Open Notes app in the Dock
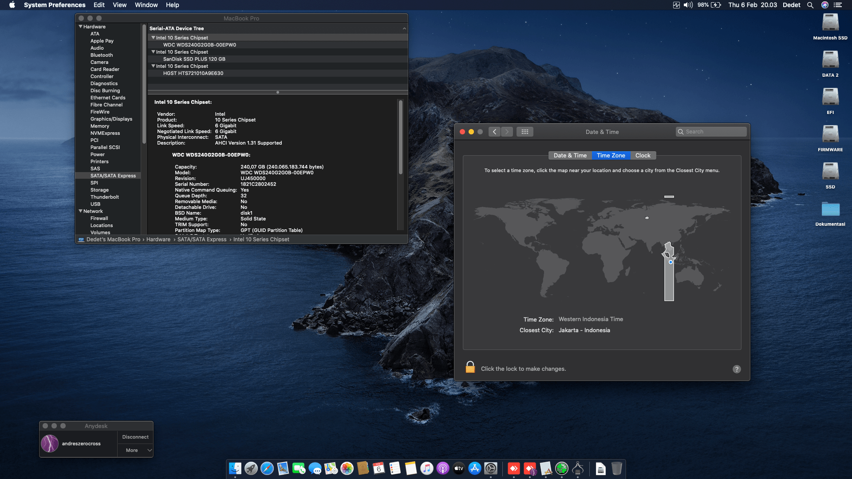This screenshot has width=852, height=479. click(411, 468)
